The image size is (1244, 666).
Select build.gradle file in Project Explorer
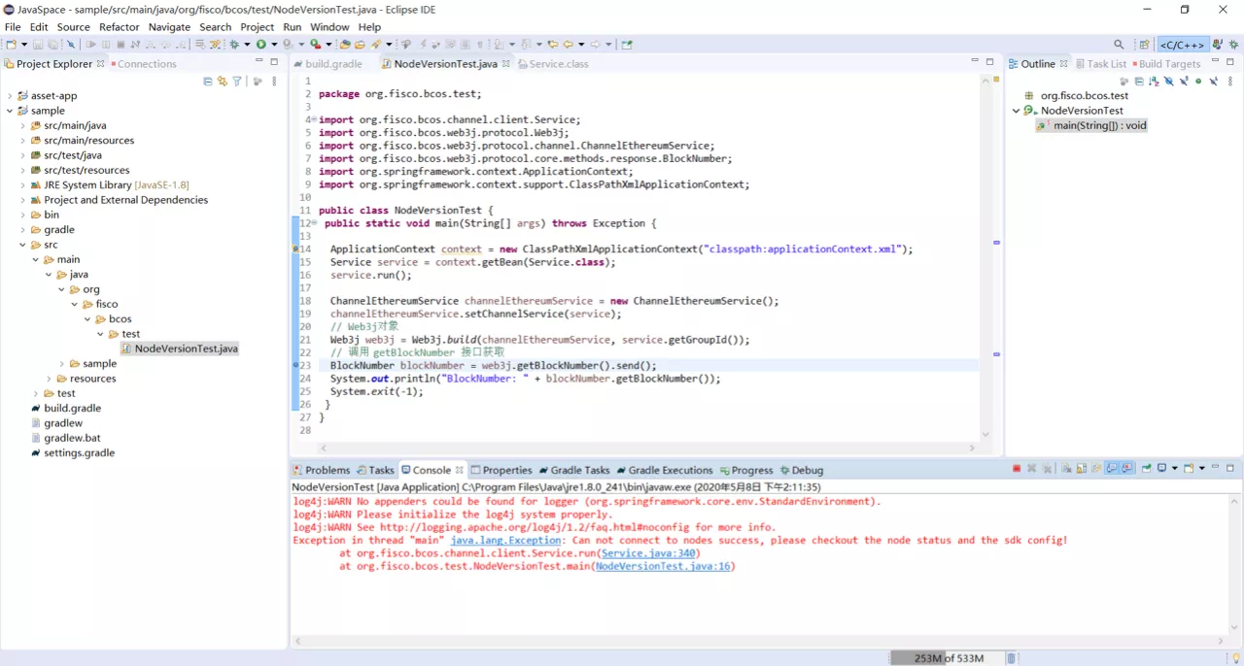coord(65,409)
